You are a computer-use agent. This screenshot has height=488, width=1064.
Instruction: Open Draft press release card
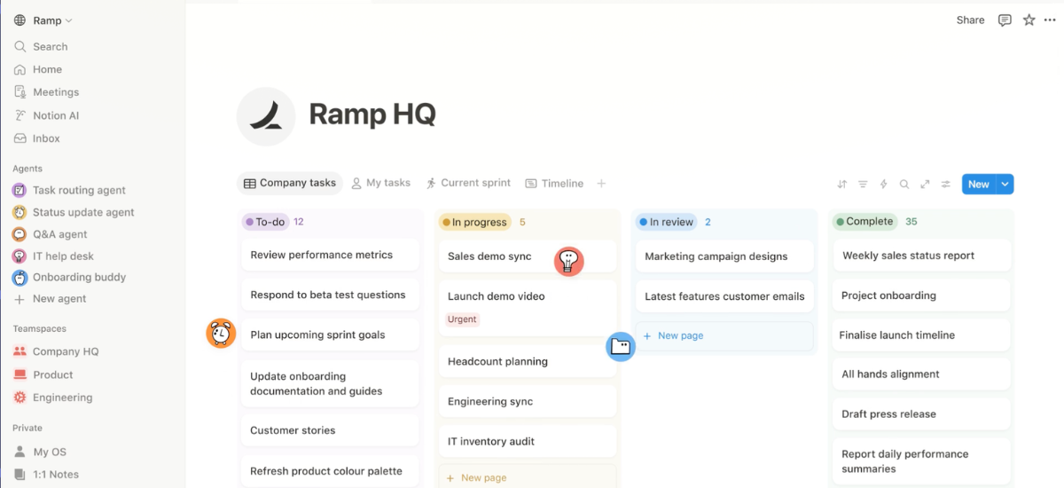point(921,414)
